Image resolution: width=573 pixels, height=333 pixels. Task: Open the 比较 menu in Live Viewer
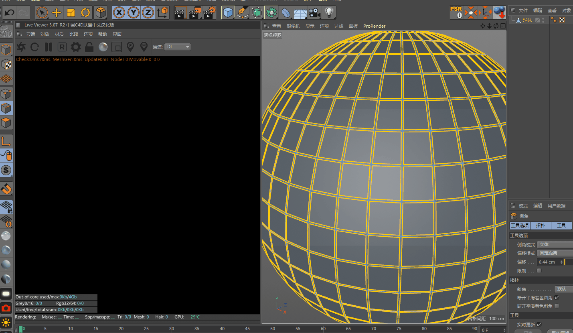tap(74, 34)
